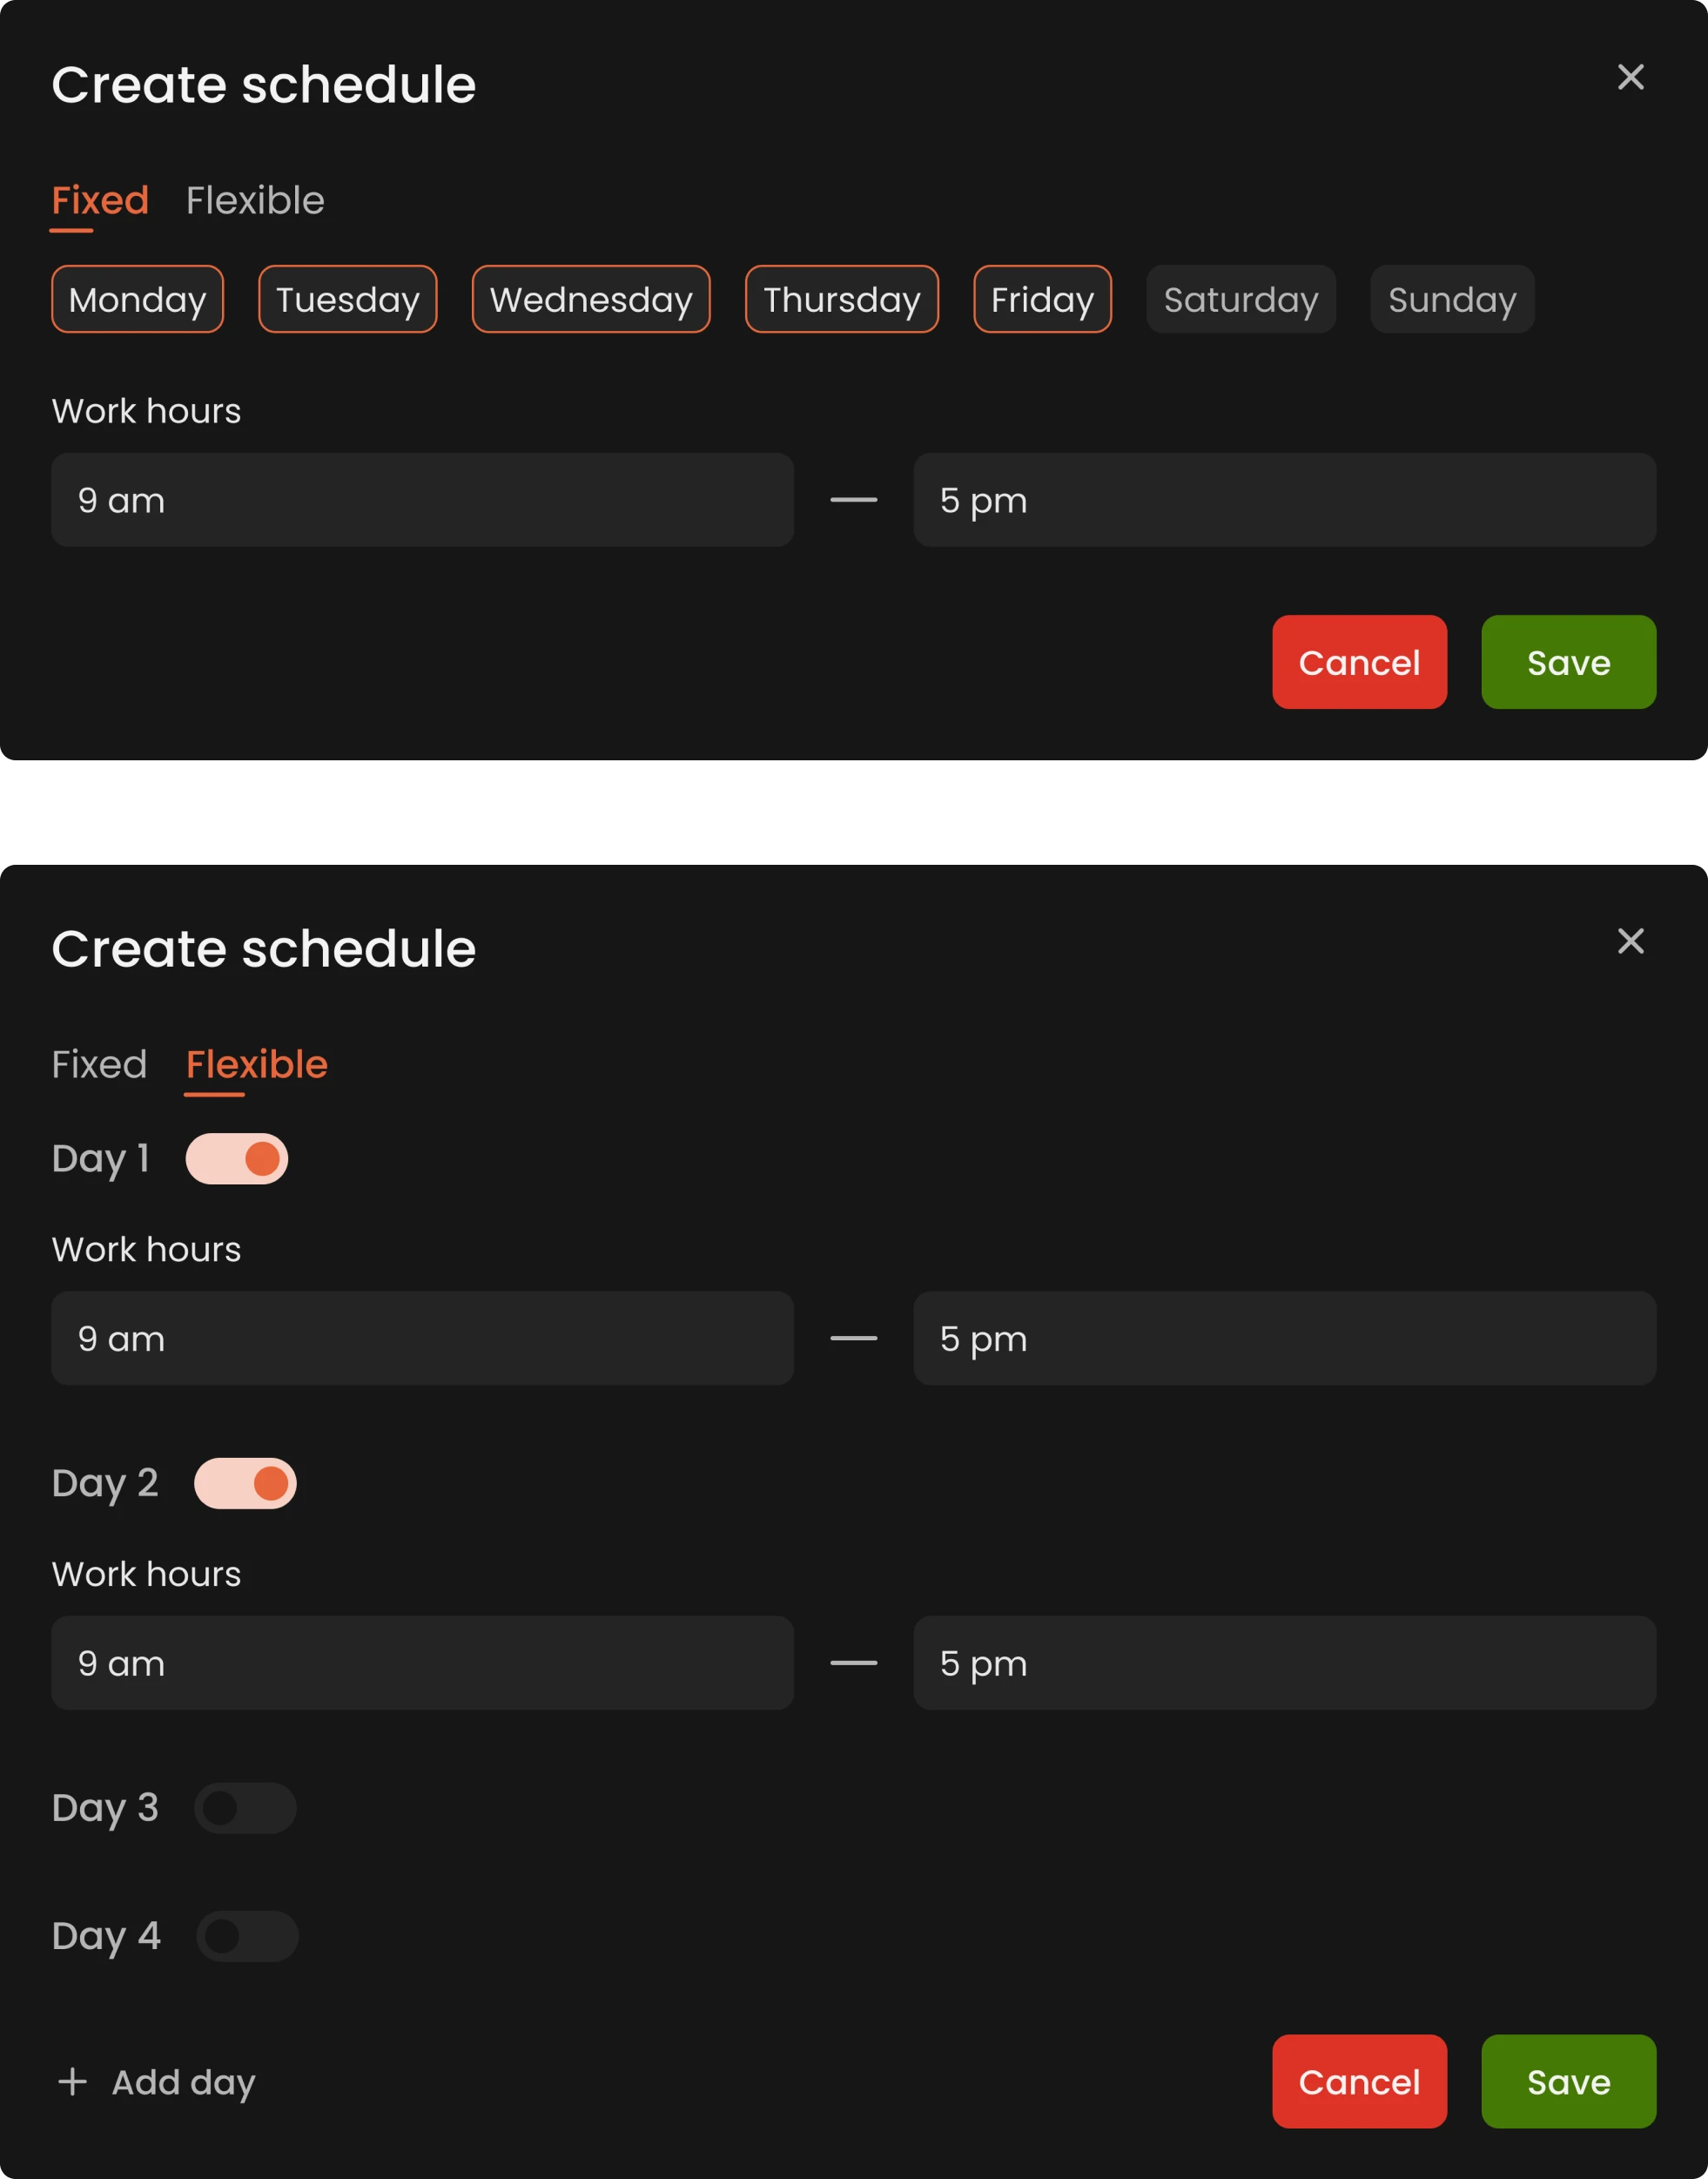Click the 9 am start time field in top dialog

point(422,500)
